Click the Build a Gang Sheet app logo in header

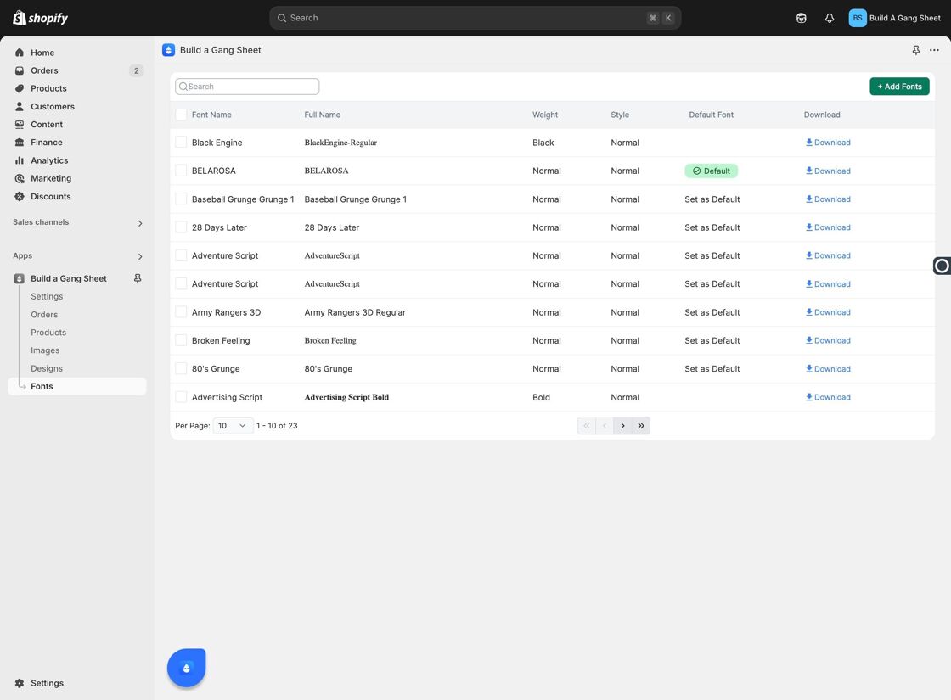[x=169, y=50]
